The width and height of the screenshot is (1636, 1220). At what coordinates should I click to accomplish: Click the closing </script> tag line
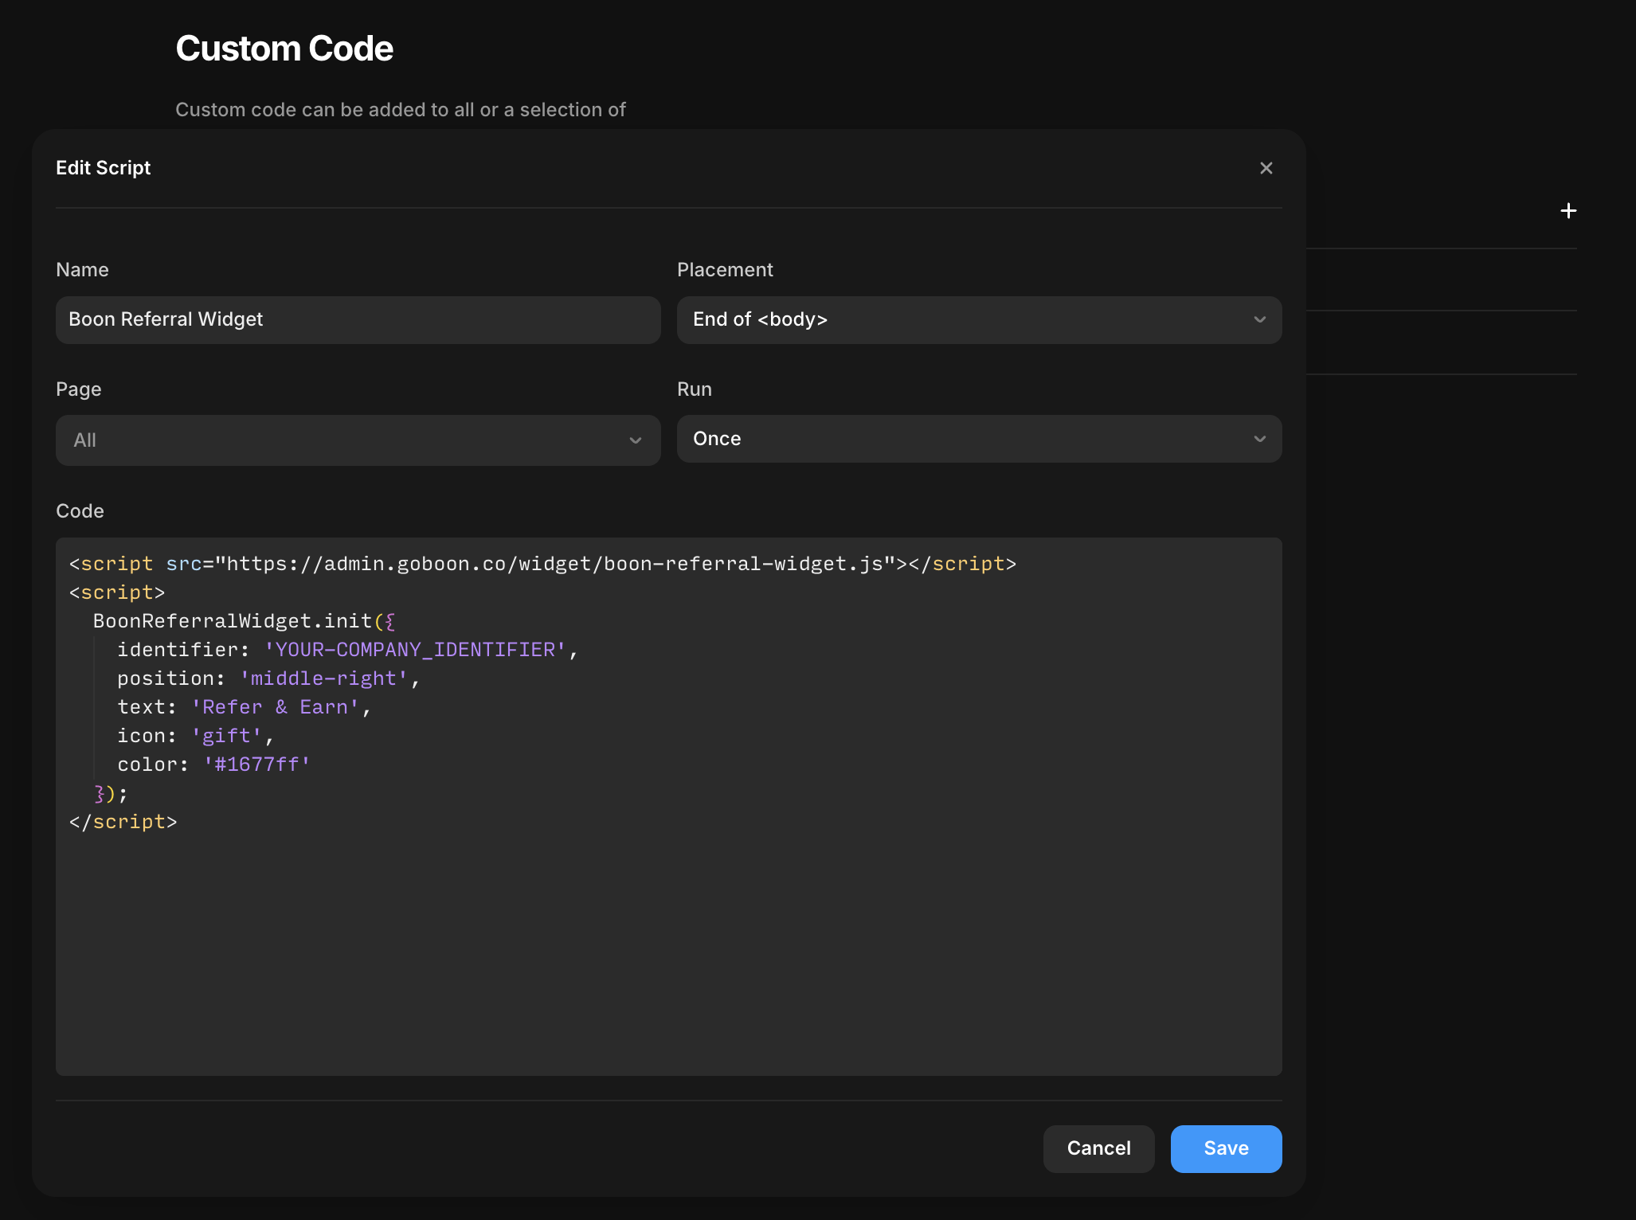pos(123,822)
